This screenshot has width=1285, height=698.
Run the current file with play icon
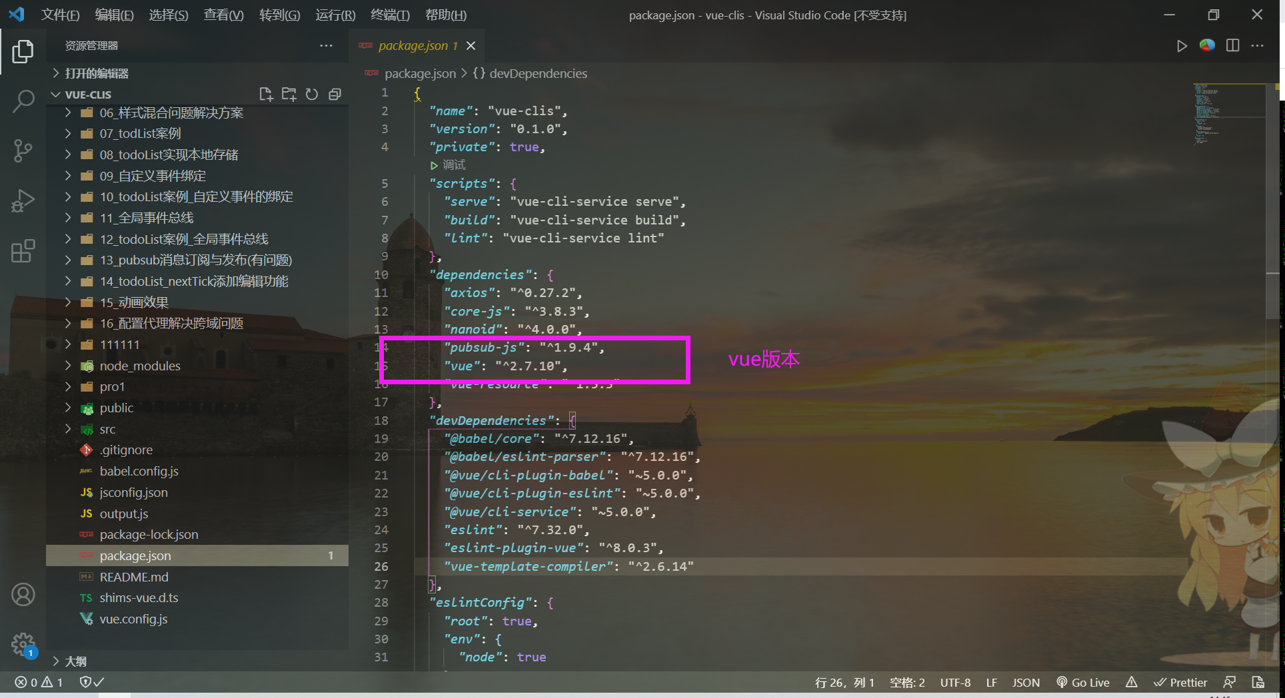coord(1182,46)
